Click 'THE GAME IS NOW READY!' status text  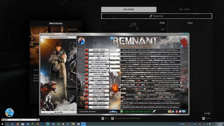pyautogui.click(x=138, y=112)
